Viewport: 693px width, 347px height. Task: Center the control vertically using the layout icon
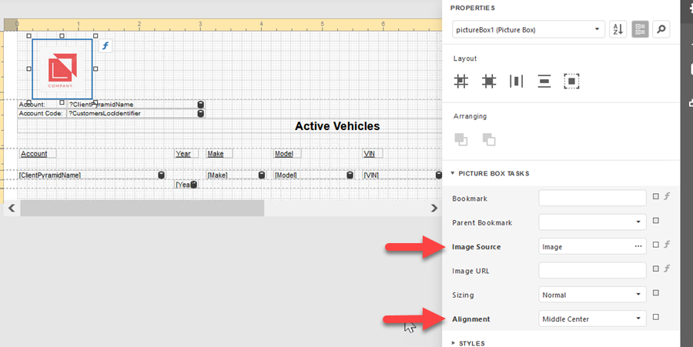(544, 81)
